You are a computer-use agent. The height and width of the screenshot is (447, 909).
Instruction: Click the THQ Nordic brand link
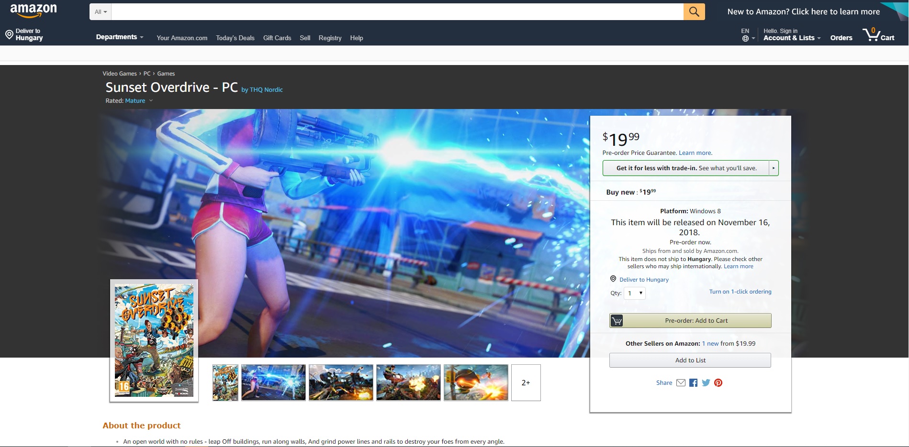click(266, 90)
